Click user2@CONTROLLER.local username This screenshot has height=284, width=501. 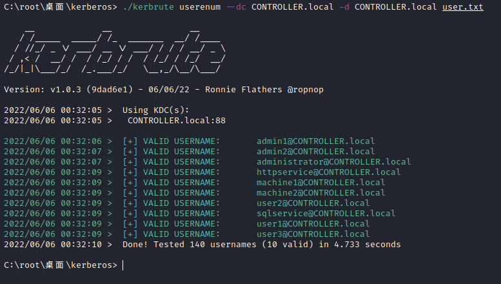[x=313, y=203]
